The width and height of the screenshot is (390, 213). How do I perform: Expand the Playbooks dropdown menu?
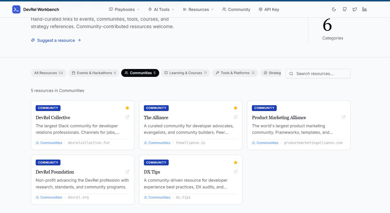124,9
